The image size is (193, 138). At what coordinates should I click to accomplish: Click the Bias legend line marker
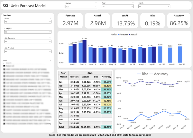coord(139,74)
